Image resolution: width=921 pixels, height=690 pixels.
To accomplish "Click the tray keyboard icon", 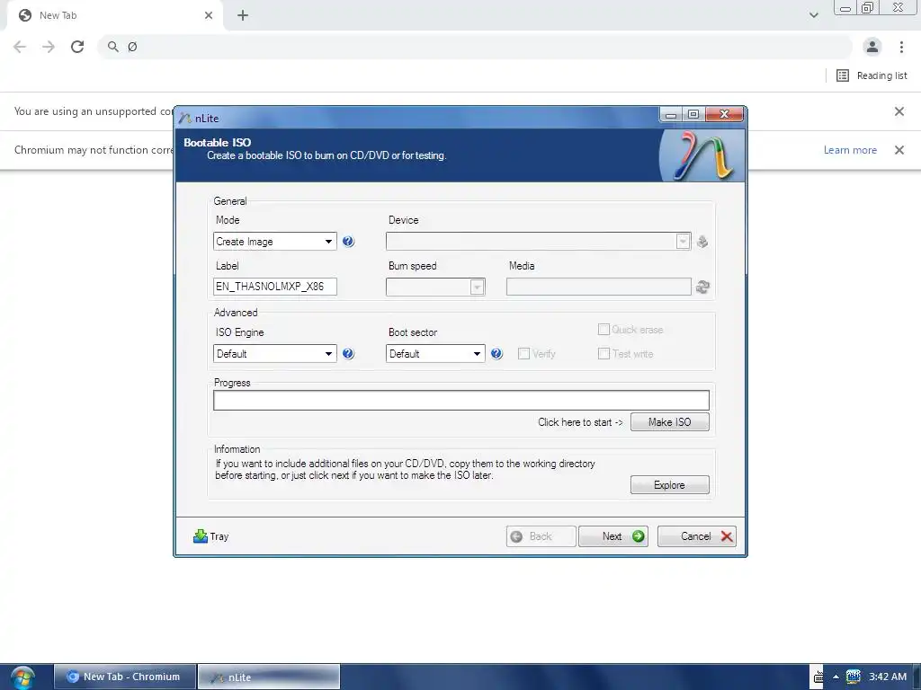I will pos(818,677).
